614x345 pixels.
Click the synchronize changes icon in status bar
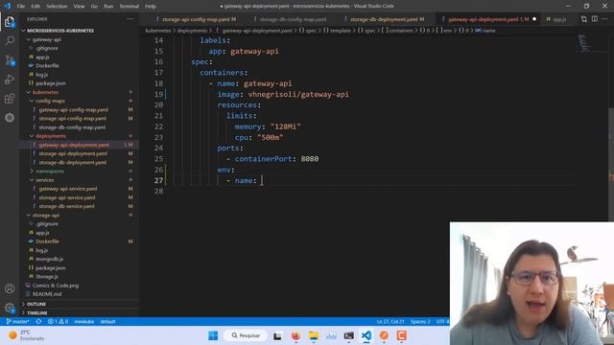tap(38, 322)
